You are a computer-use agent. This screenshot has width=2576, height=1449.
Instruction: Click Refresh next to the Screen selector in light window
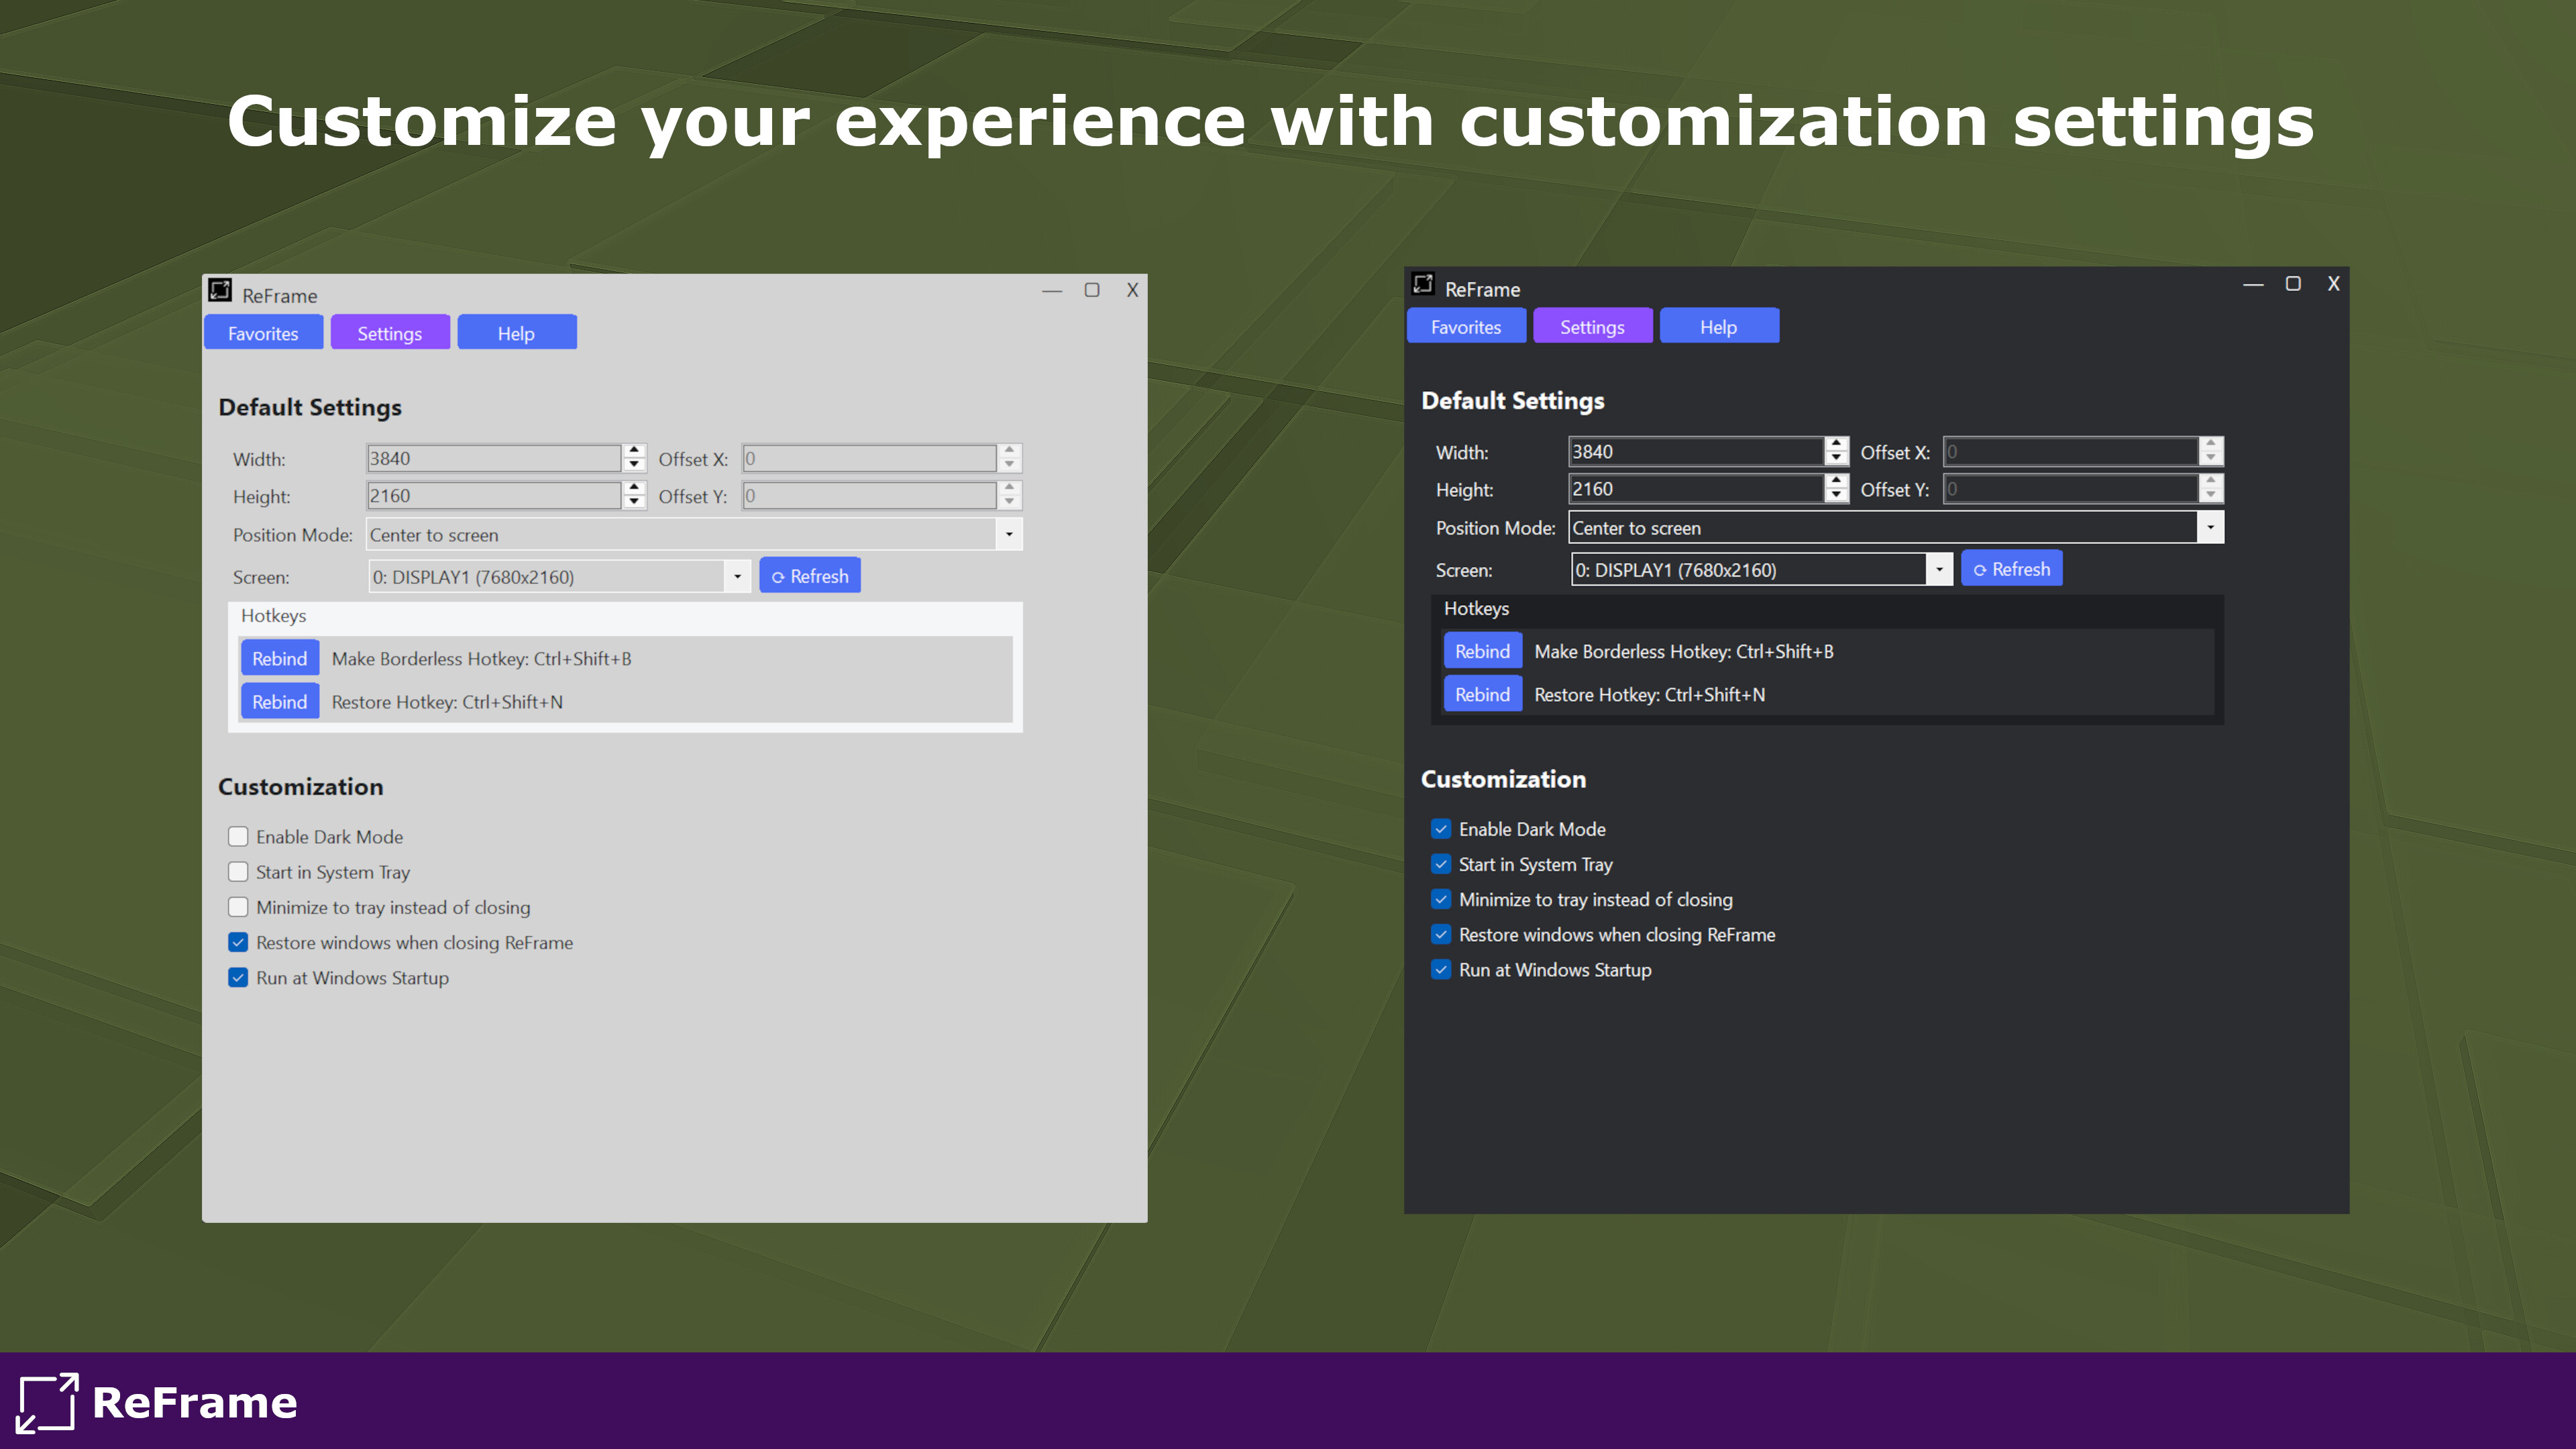pyautogui.click(x=810, y=575)
